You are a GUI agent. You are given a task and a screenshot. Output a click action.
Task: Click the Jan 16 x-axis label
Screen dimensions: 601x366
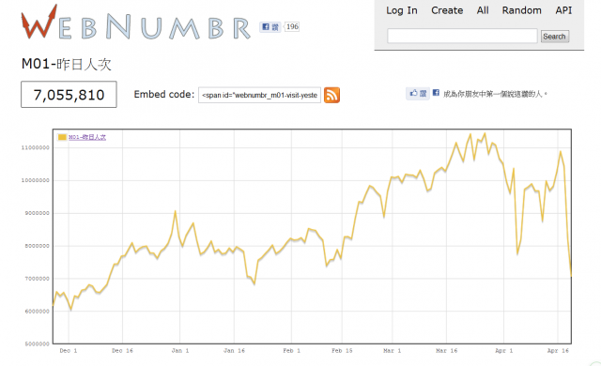coord(234,351)
